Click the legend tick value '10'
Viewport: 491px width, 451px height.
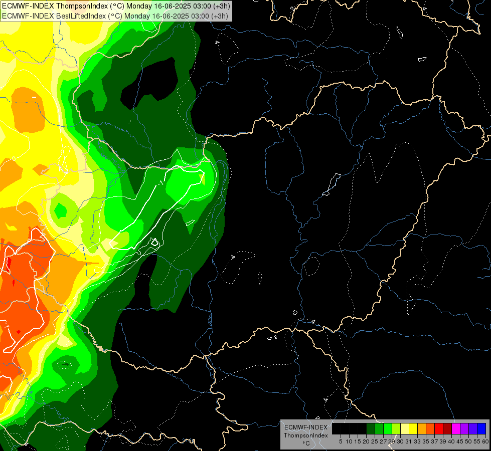pyautogui.click(x=349, y=441)
